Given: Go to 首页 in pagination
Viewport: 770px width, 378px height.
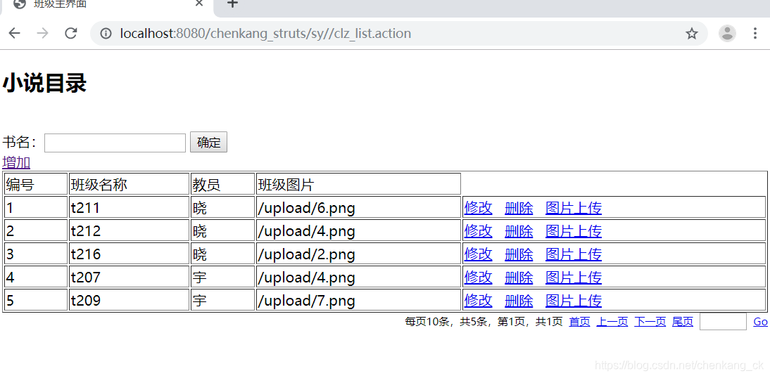Looking at the screenshot, I should 579,322.
